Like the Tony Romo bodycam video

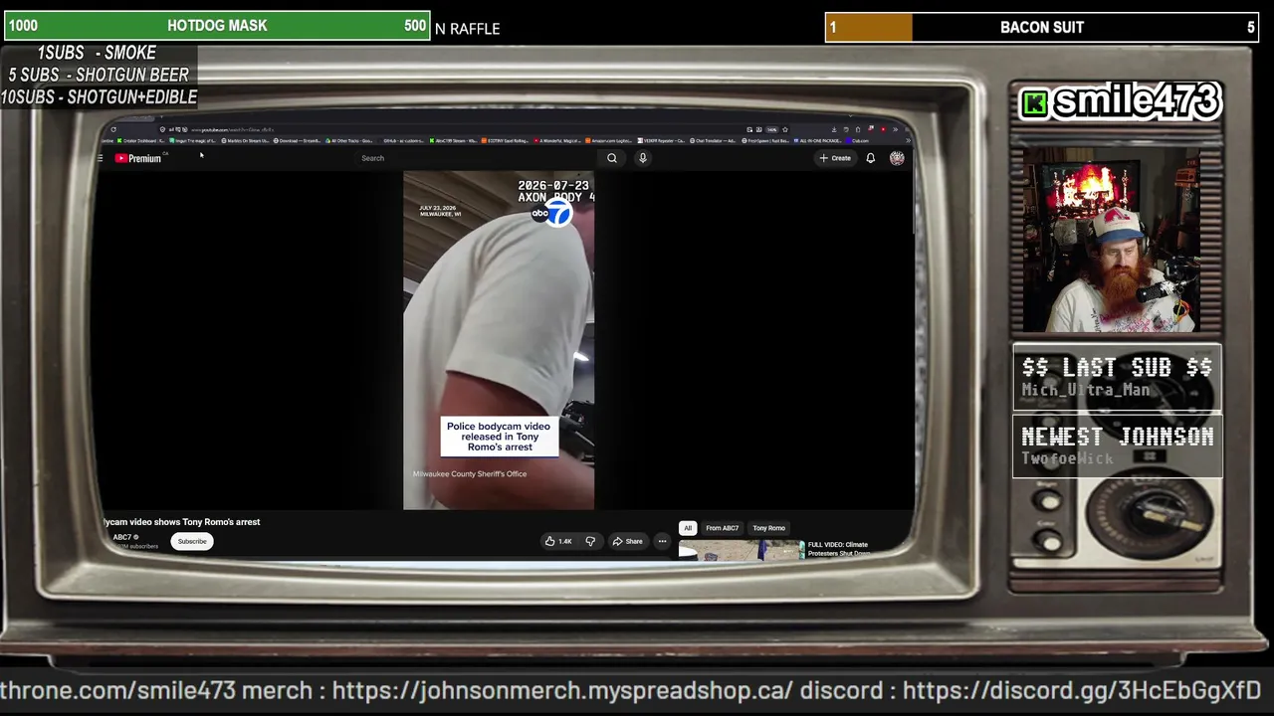tap(558, 541)
